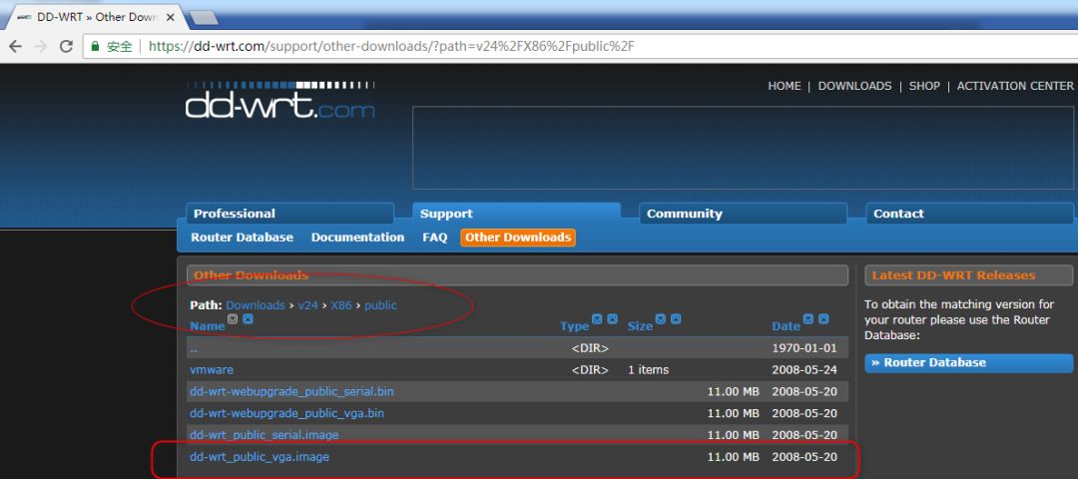Click the Other Downloads panel heading
1078x479 pixels.
[251, 275]
